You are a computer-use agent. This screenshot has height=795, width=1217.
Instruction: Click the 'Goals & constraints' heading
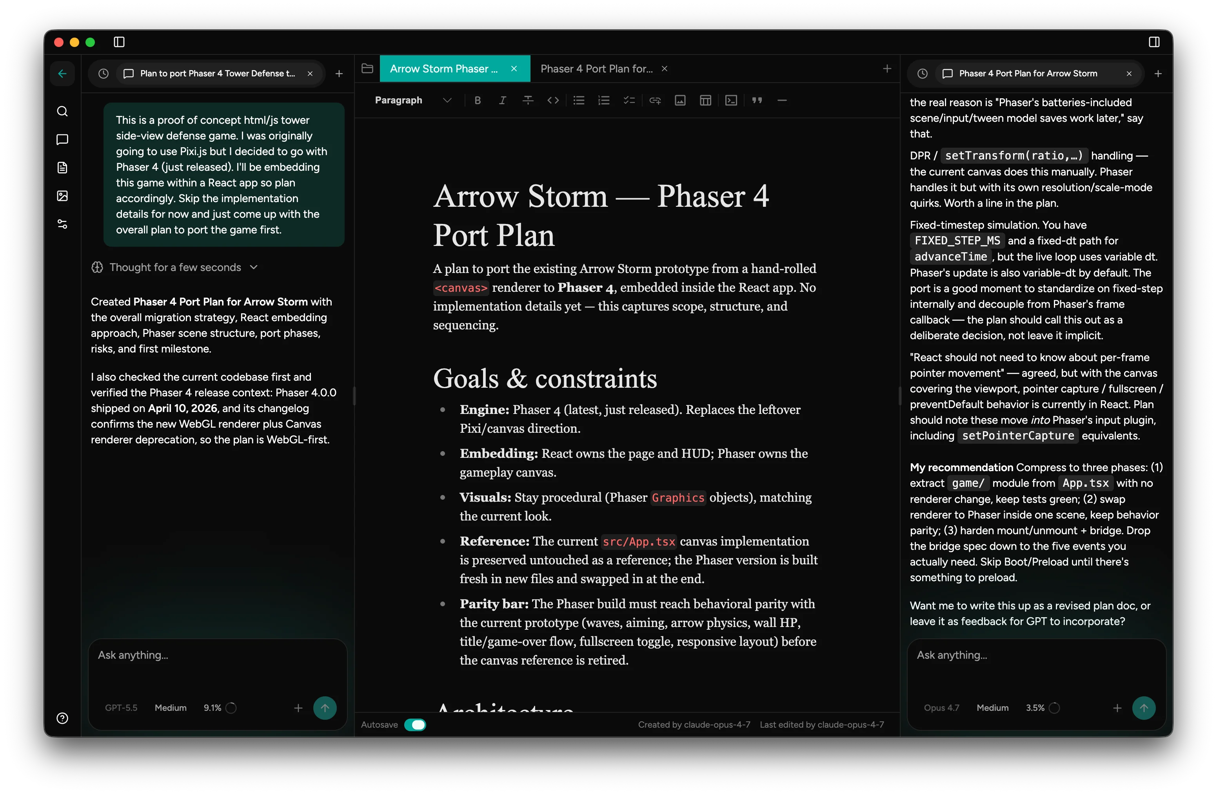[x=545, y=378]
